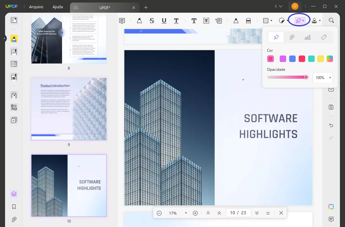Select page 9 Product Introduction thumbnail
Image resolution: width=345 pixels, height=227 pixels.
coord(69,109)
